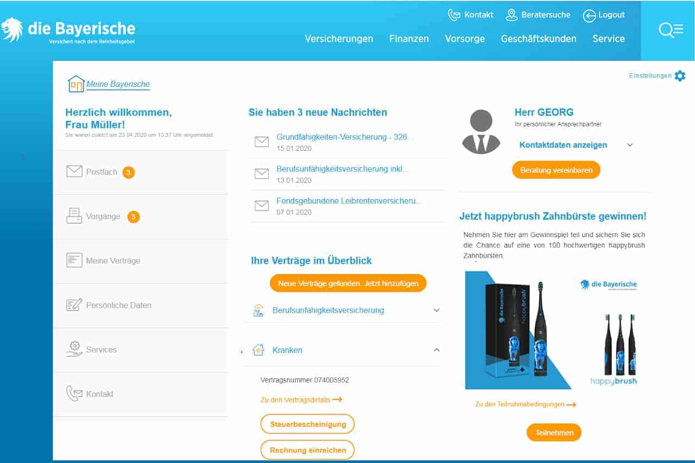The image size is (695, 463).
Task: Click Neue Verträge gefunden. Jetzt hinzufügen button
Action: pyautogui.click(x=348, y=283)
